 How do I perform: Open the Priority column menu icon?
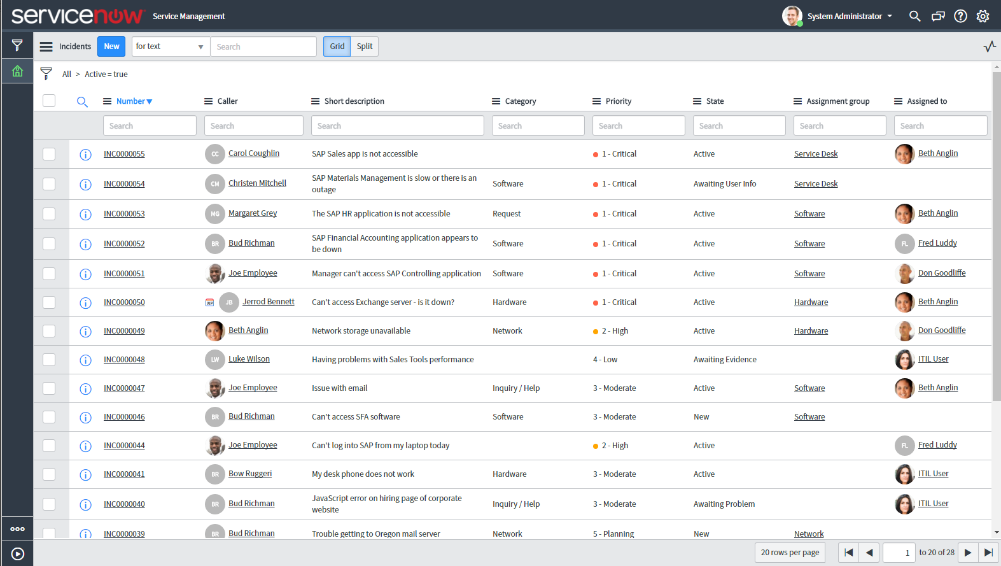point(596,101)
